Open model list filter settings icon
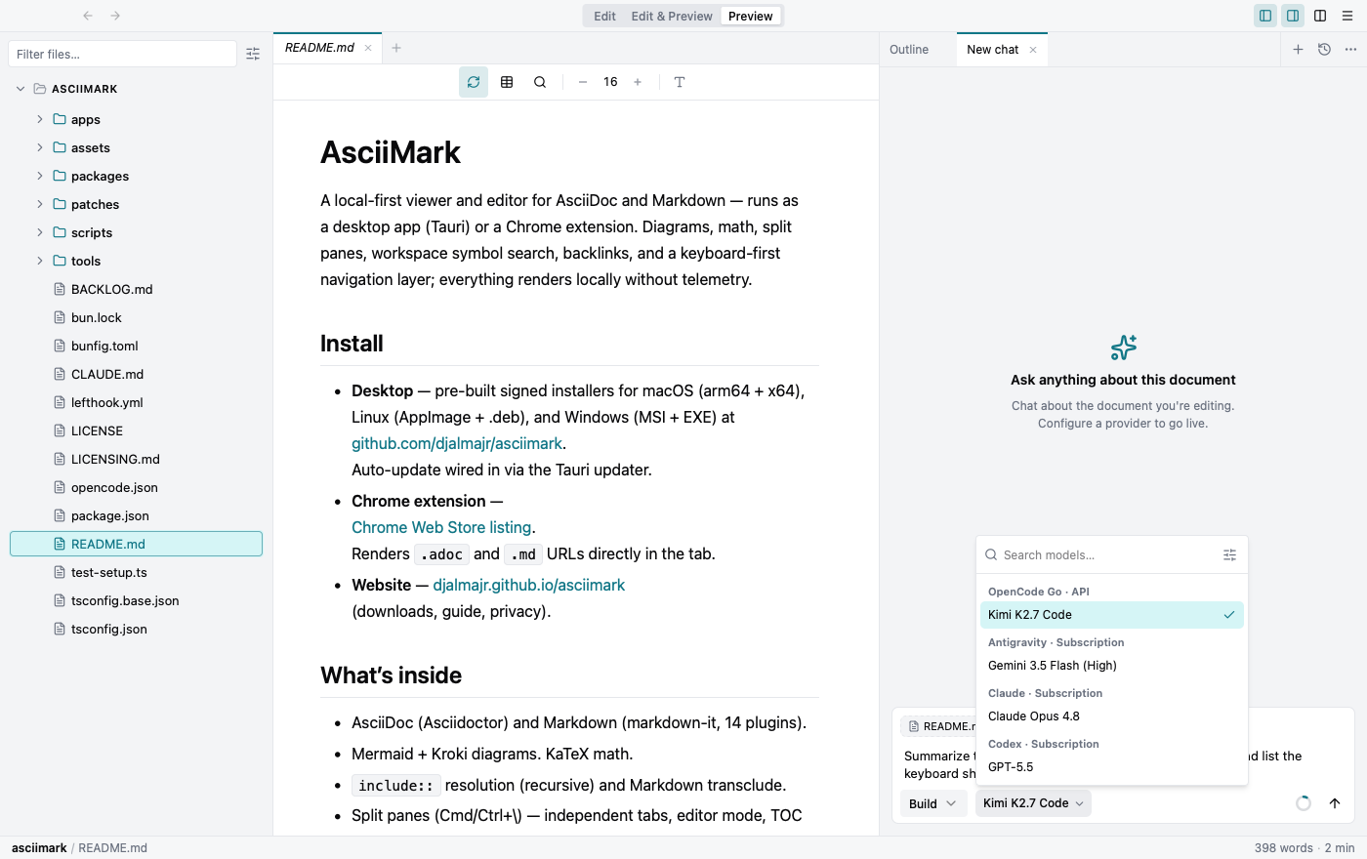 tap(1229, 554)
